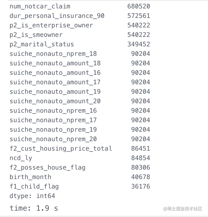The height and width of the screenshot is (217, 208).
Task: Click p2_marital_status label
Action: click(42, 45)
